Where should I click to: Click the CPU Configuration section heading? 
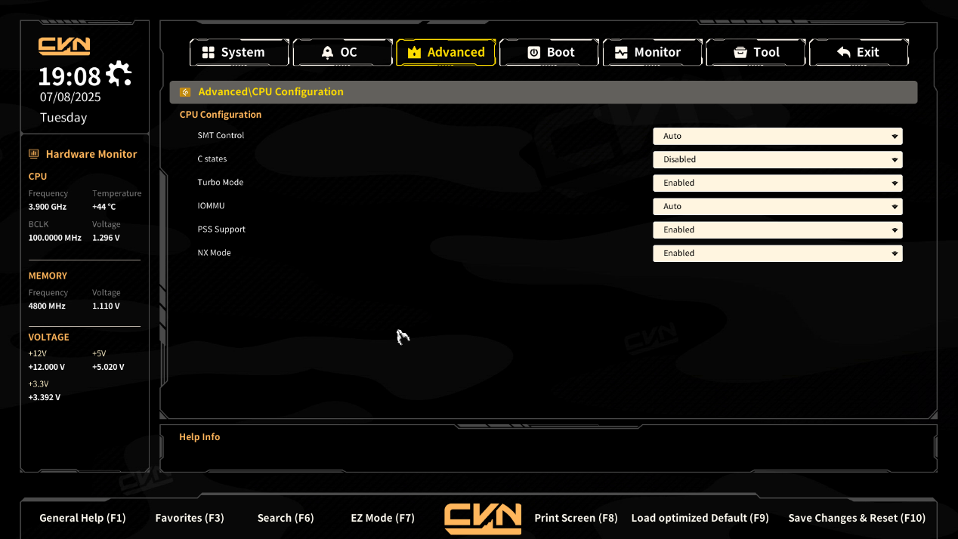click(221, 115)
